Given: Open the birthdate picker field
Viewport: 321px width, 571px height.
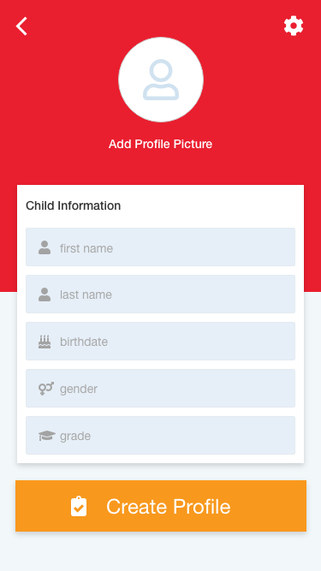Looking at the screenshot, I should [x=161, y=341].
